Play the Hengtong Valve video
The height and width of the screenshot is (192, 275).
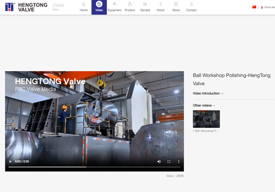(x=10, y=161)
